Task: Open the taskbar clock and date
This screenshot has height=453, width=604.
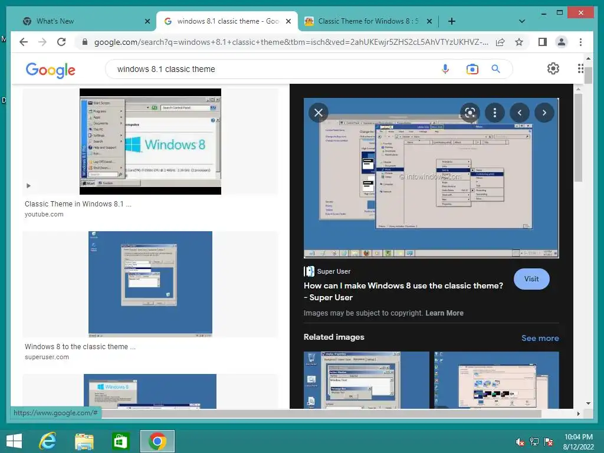Action: tap(578, 442)
